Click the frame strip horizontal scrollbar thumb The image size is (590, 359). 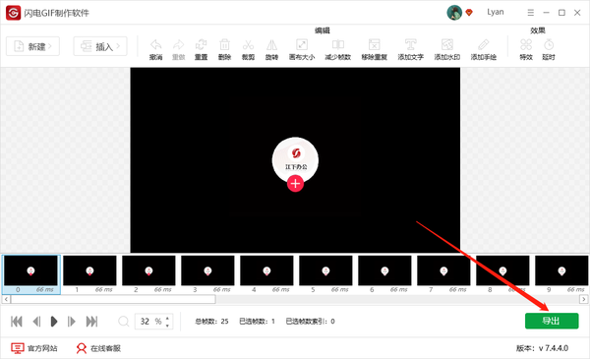click(113, 300)
